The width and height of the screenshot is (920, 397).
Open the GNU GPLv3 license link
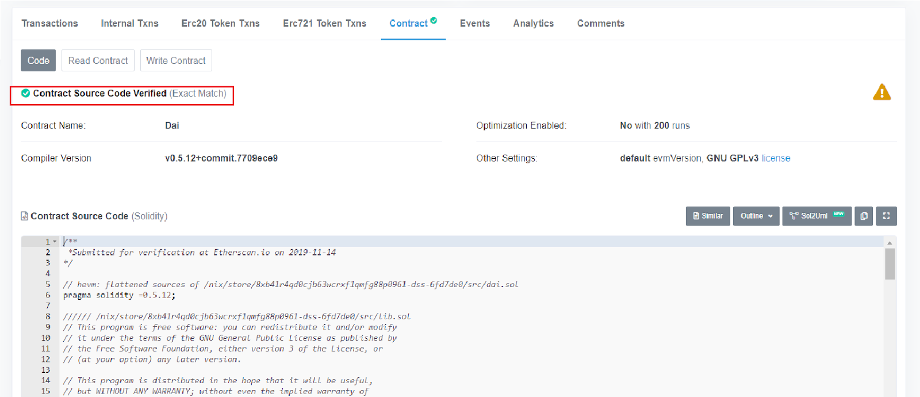[x=776, y=158]
